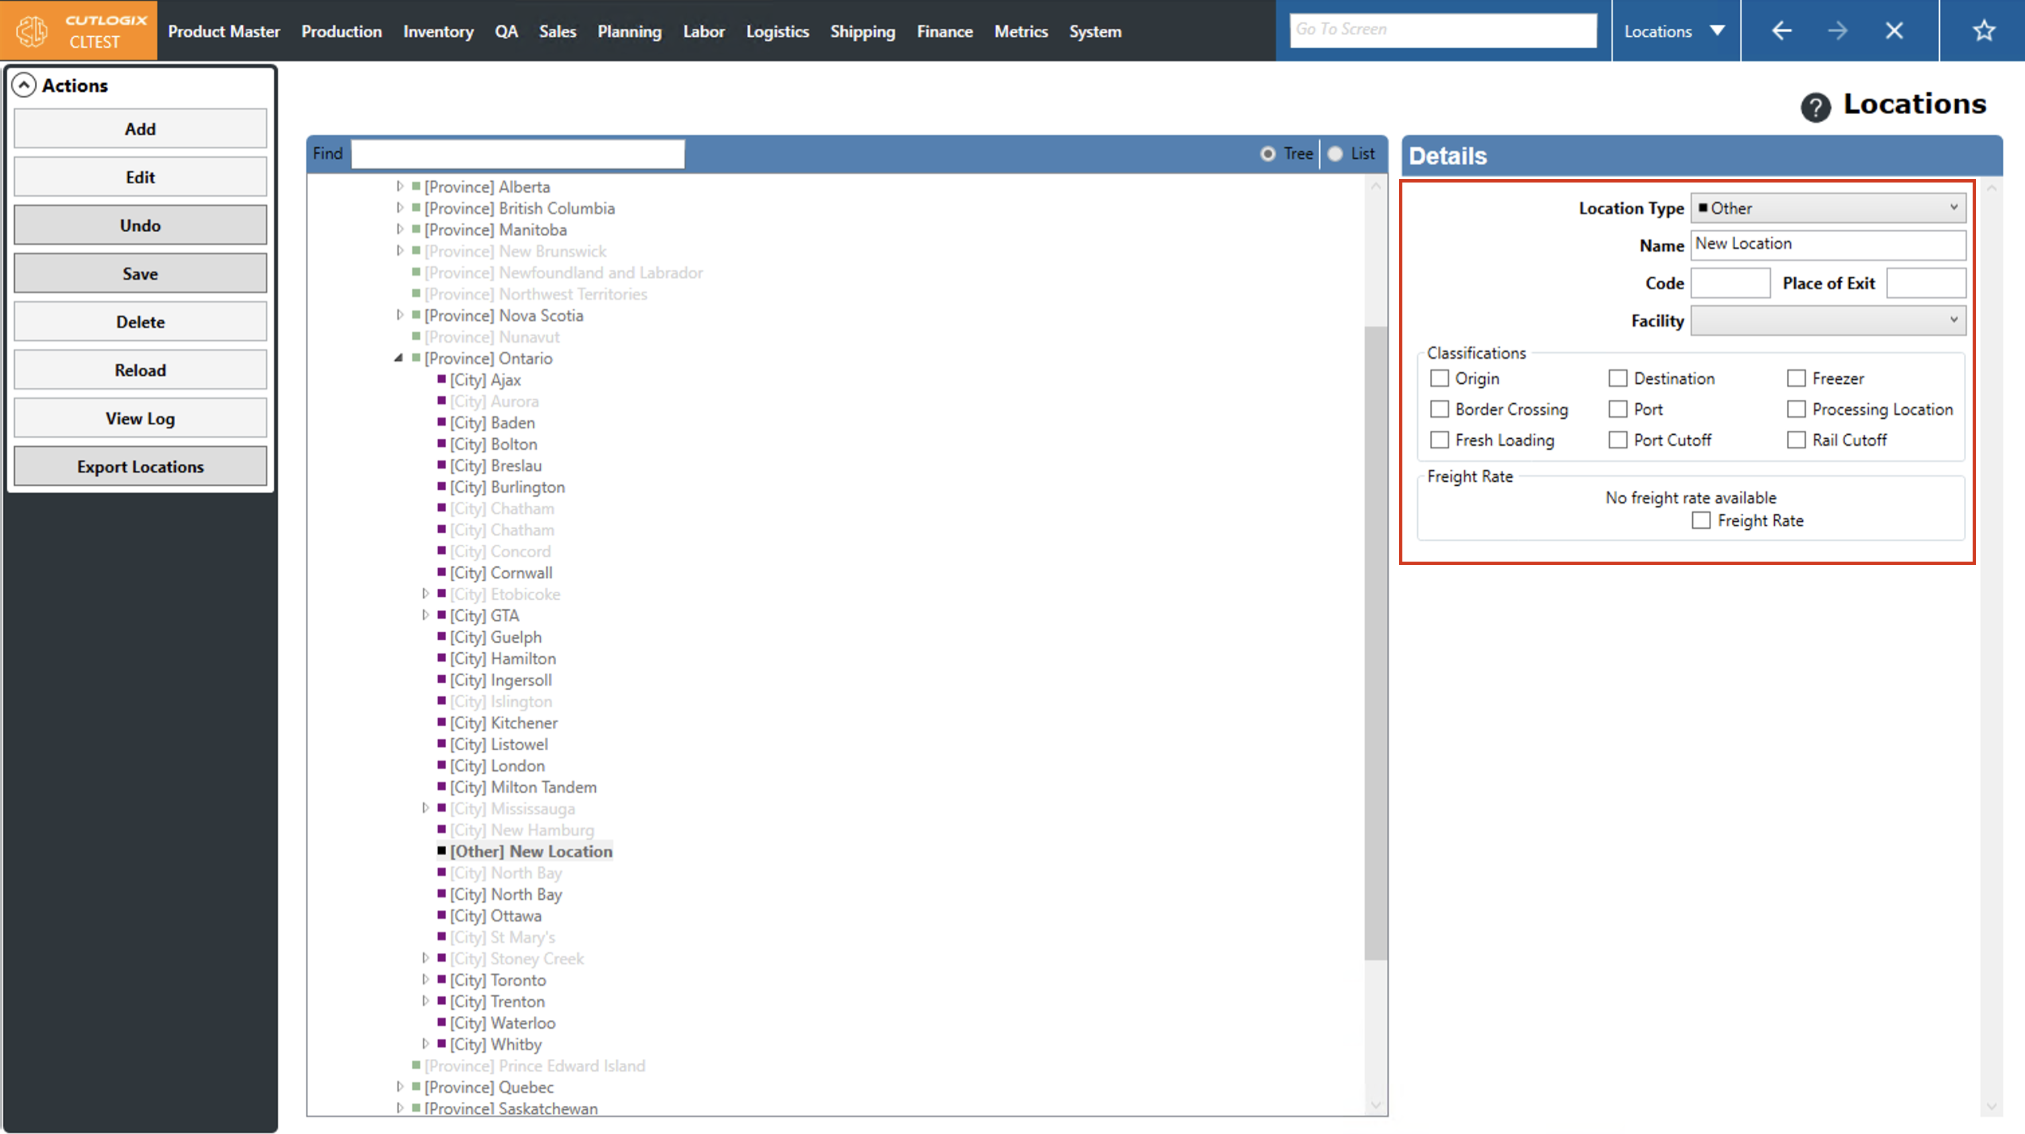Go back with the left arrow icon
Image resolution: width=2025 pixels, height=1134 pixels.
[x=1781, y=31]
